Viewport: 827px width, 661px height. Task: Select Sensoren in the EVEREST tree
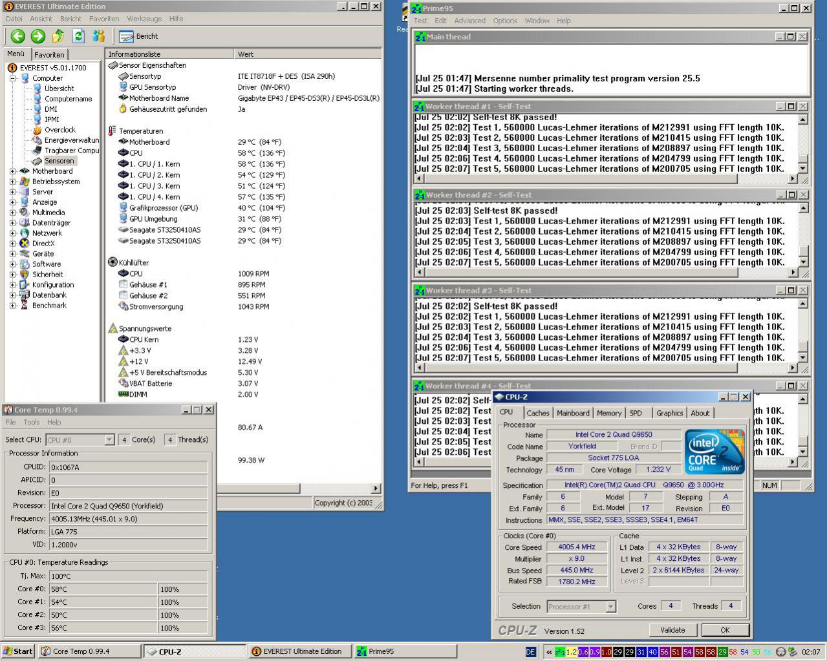(x=59, y=161)
